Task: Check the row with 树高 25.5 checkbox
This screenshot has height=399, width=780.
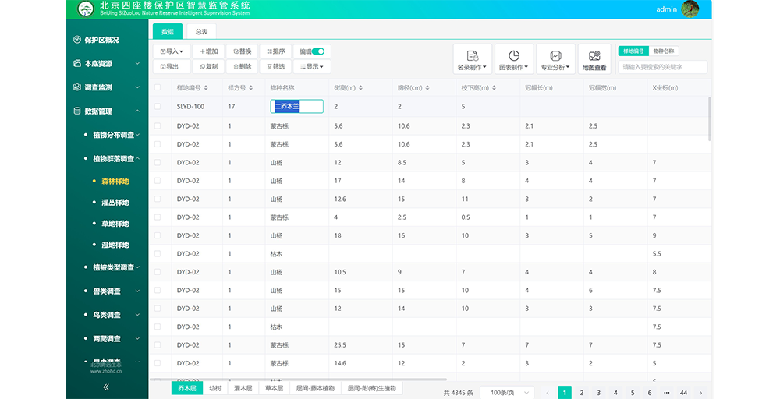Action: coord(158,345)
